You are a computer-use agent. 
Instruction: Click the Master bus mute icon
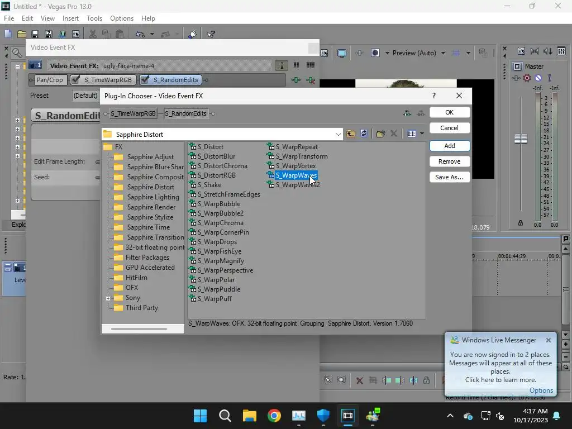click(538, 78)
